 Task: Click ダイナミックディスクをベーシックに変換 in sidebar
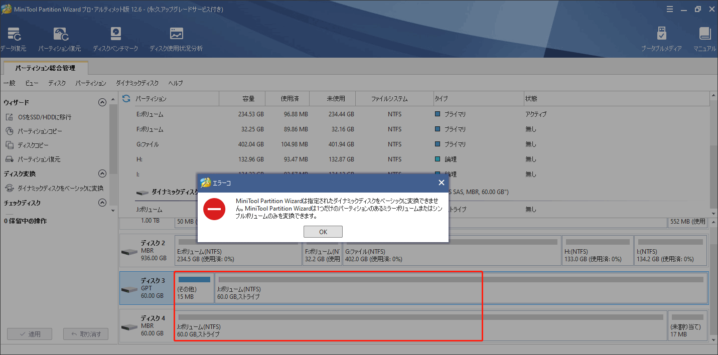click(60, 188)
